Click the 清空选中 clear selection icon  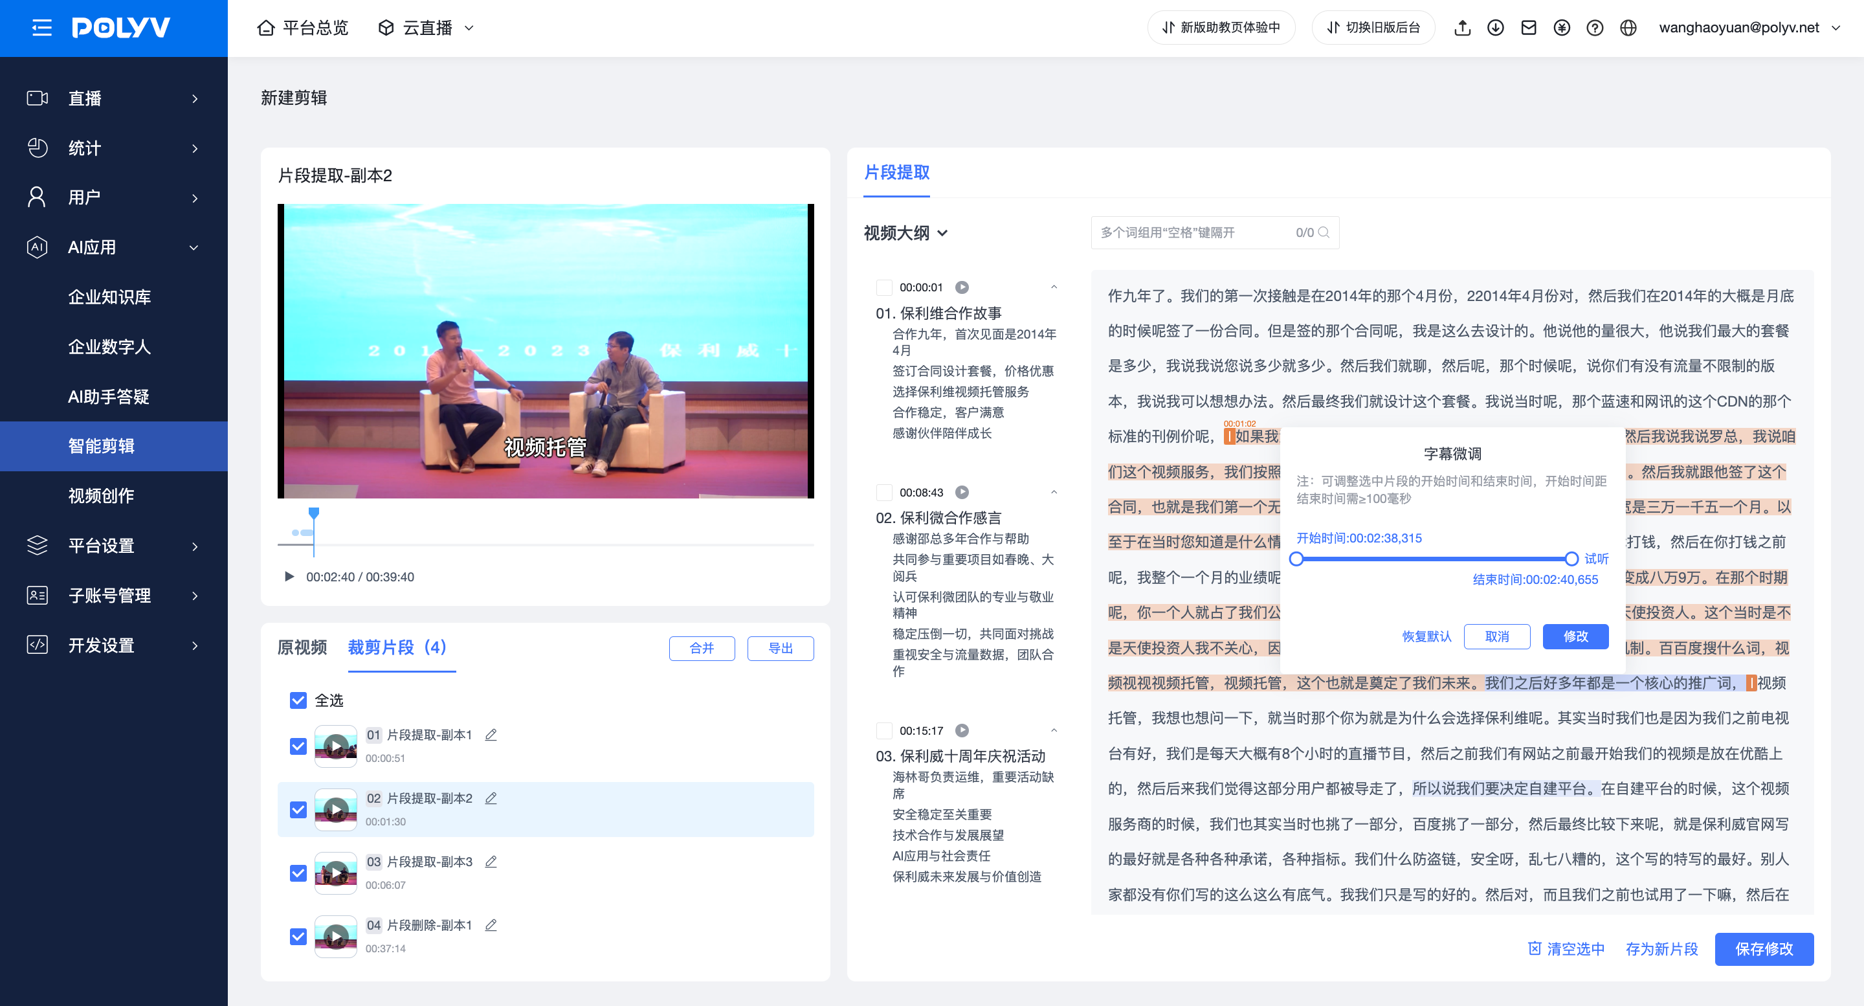[x=1534, y=948]
